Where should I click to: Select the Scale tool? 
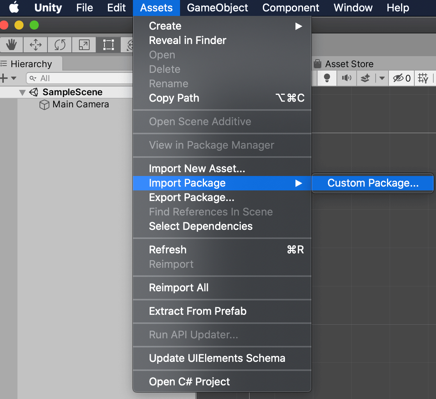click(x=84, y=45)
